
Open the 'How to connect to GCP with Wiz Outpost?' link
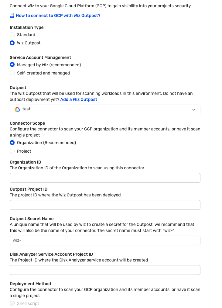click(x=58, y=16)
